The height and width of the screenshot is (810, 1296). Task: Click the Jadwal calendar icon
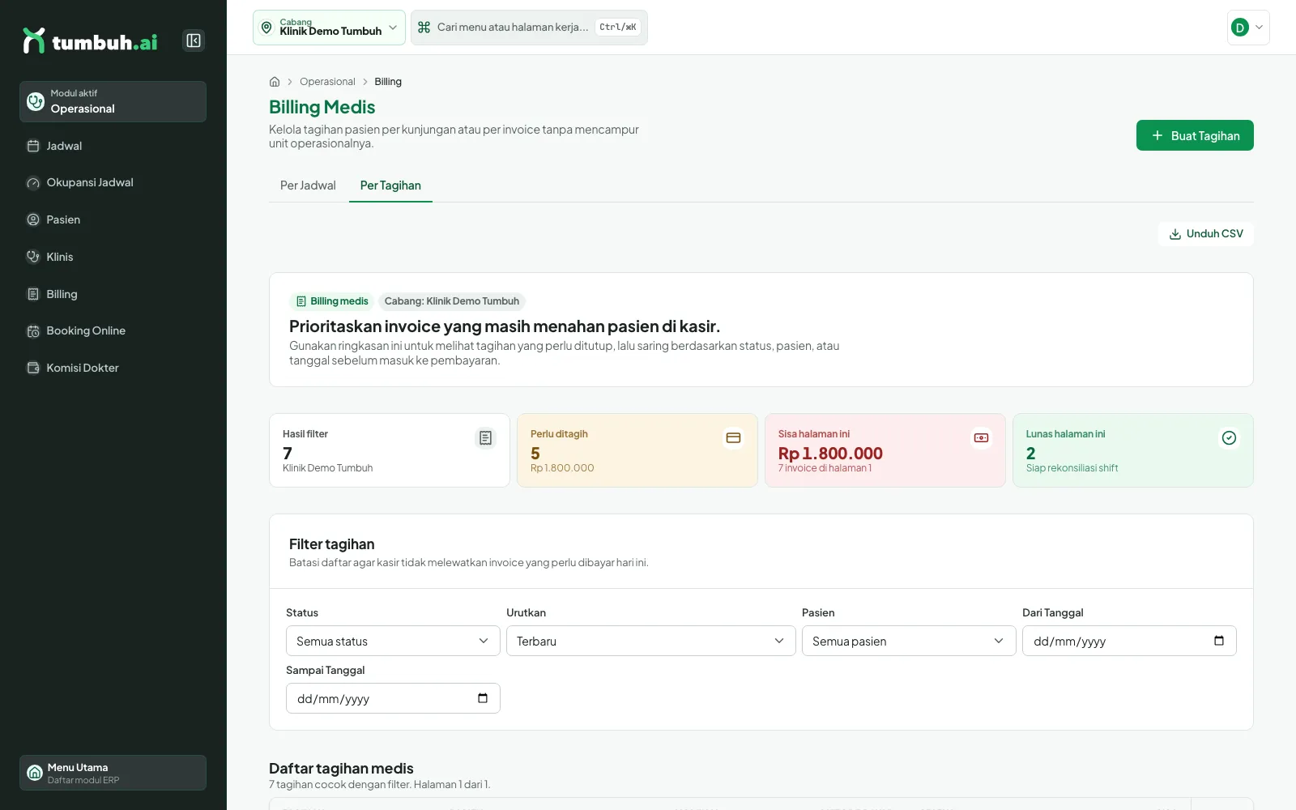(x=33, y=146)
